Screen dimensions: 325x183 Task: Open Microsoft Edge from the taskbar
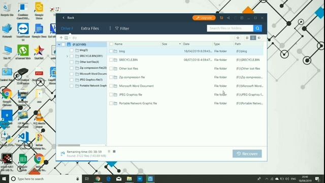[x=108, y=178]
